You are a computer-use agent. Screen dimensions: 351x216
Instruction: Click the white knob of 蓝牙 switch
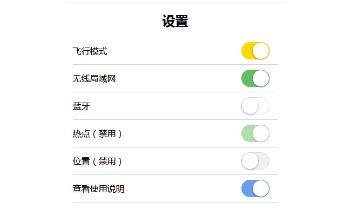(249, 106)
